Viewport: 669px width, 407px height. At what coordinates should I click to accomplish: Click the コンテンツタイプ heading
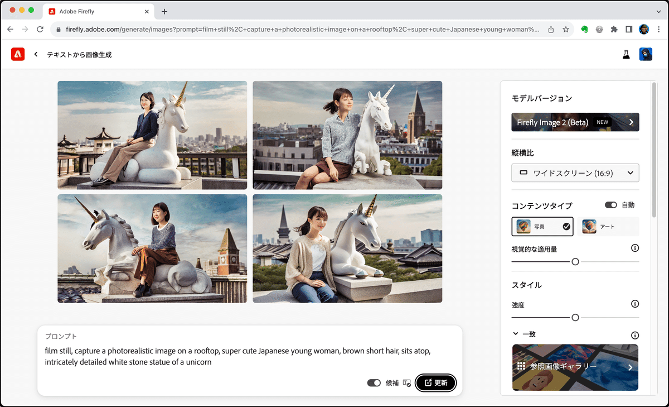[x=542, y=205]
